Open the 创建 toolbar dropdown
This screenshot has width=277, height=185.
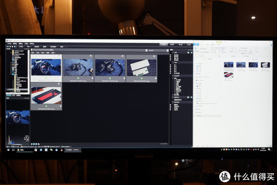click(45, 47)
